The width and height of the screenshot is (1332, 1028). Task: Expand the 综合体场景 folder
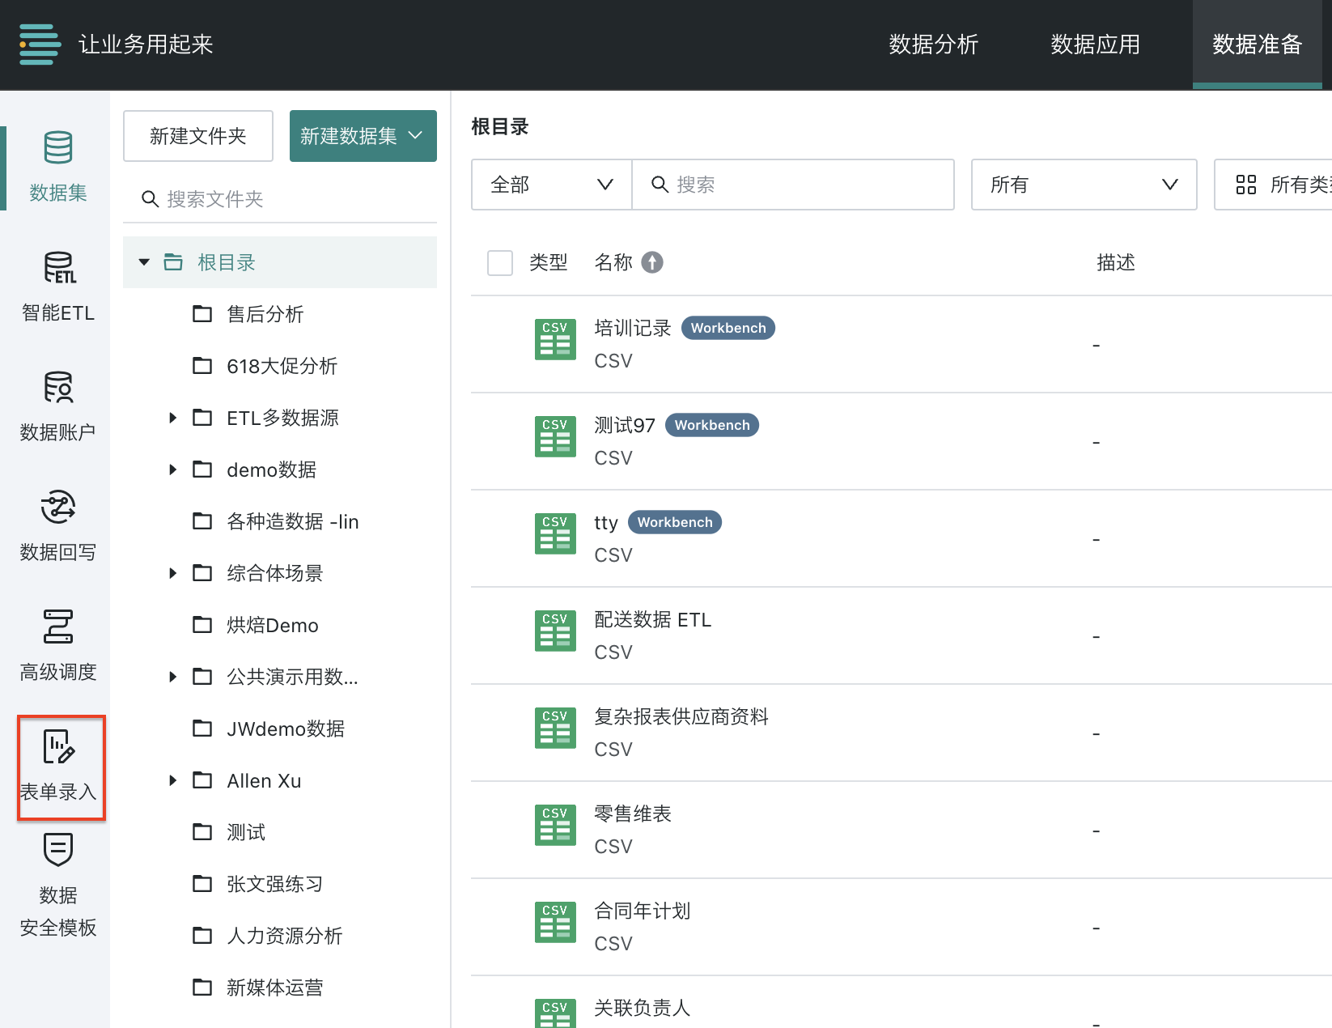(x=172, y=573)
